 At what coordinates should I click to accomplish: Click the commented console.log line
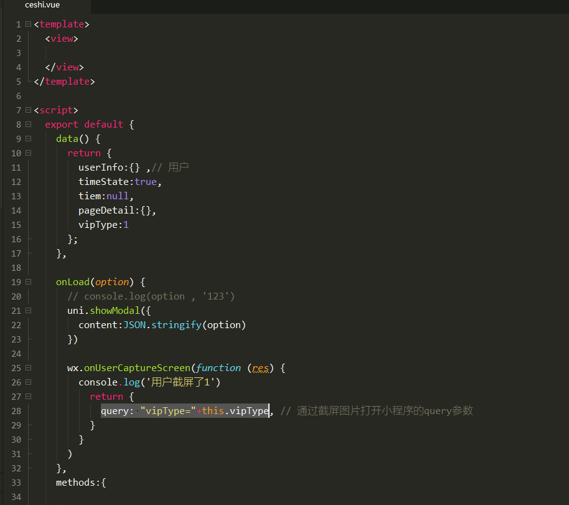tap(151, 296)
